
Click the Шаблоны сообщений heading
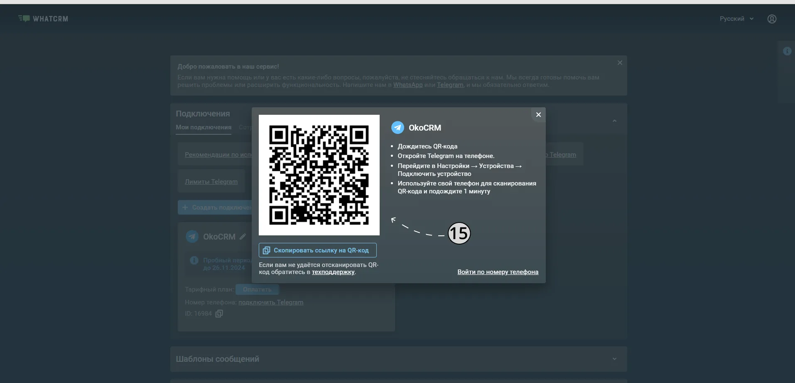217,359
